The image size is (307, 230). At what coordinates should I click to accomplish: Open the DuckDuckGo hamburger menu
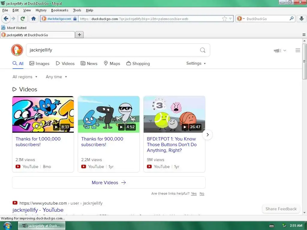pos(298,50)
